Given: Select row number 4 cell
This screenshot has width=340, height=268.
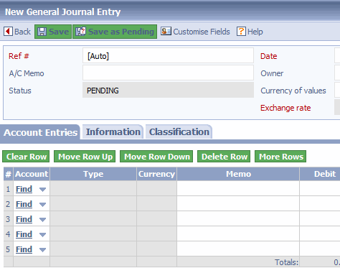Looking at the screenshot, I should pos(9,234).
